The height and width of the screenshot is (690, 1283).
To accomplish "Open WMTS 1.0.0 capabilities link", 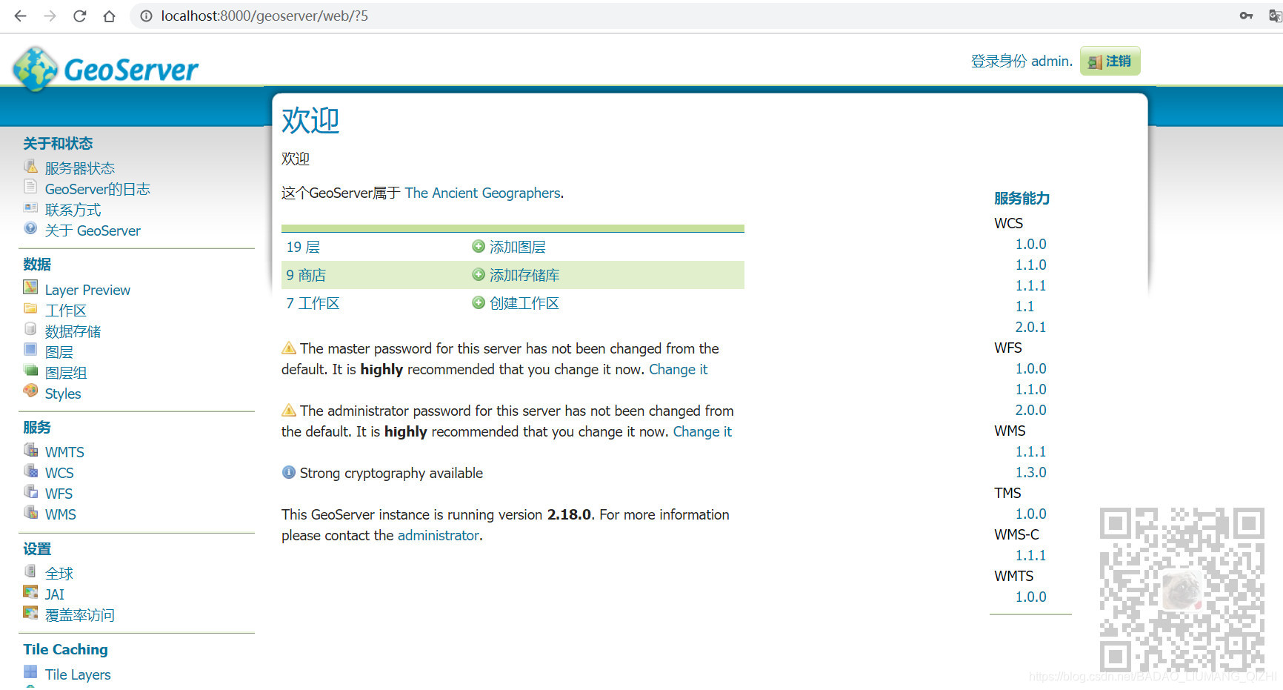I will click(1030, 597).
